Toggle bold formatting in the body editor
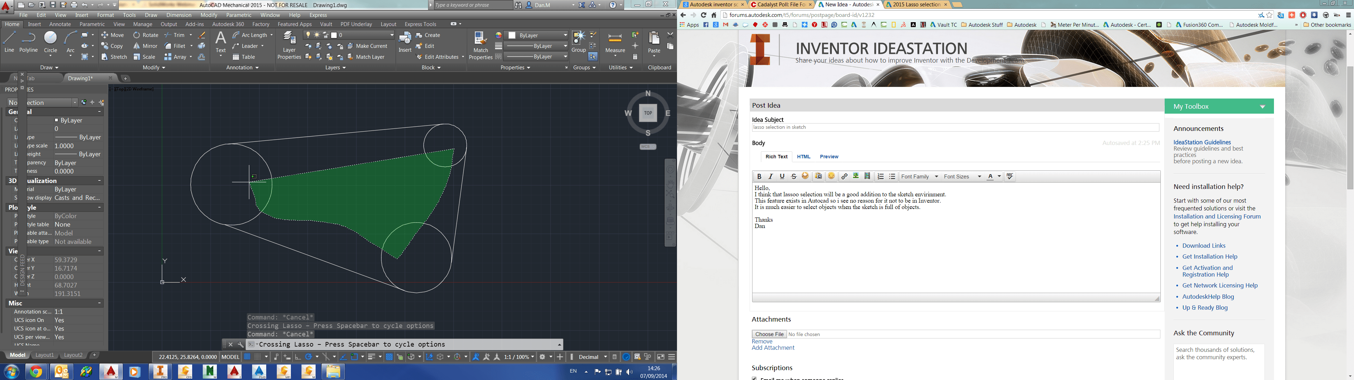1354x380 pixels. 759,176
